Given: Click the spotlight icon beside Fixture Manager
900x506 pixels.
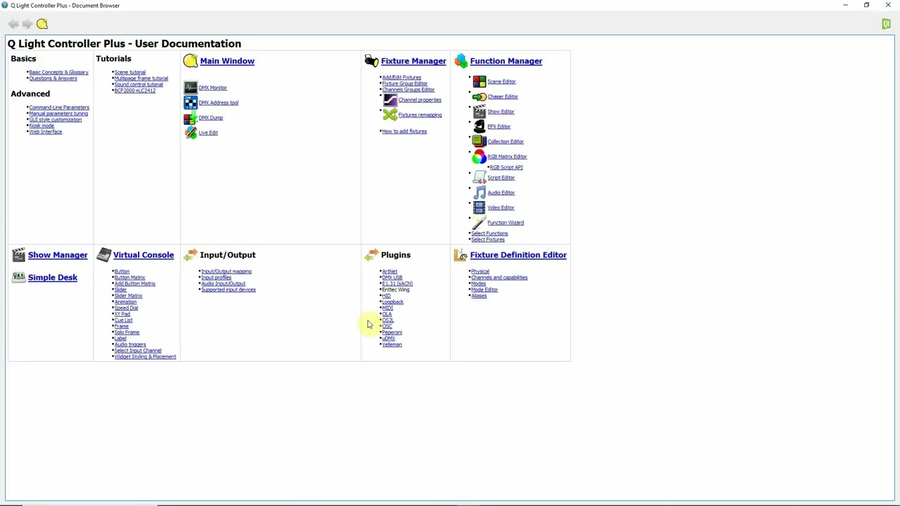Looking at the screenshot, I should [371, 61].
